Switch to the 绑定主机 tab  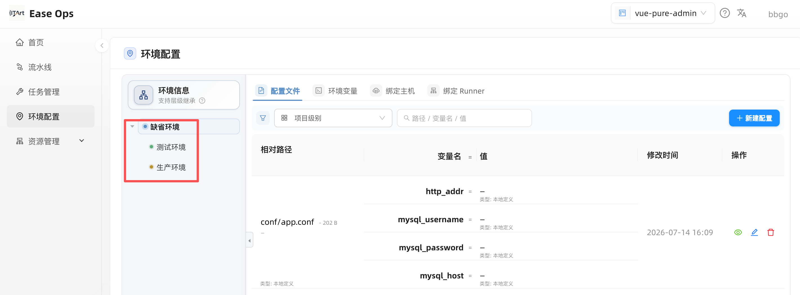(x=393, y=91)
